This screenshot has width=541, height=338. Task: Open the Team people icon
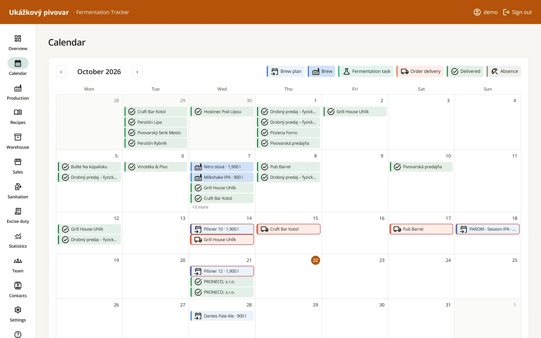pyautogui.click(x=18, y=261)
